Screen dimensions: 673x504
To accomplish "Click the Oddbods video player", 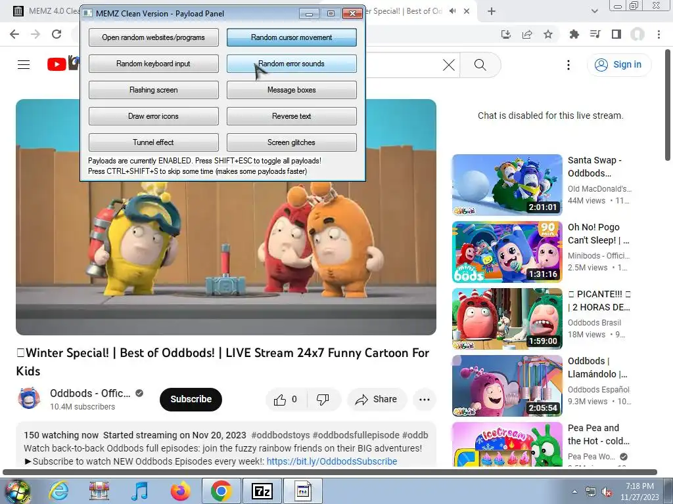I will point(226,217).
